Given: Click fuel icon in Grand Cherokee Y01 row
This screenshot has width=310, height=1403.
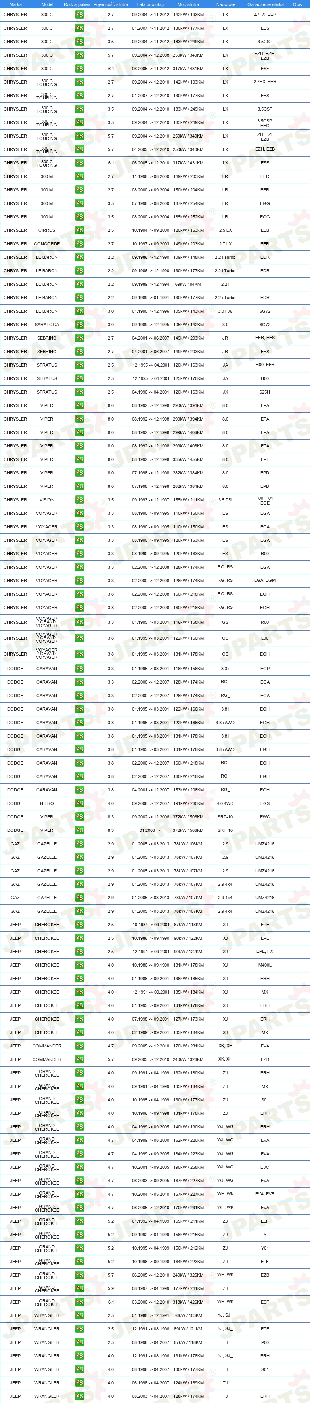Looking at the screenshot, I should tap(80, 1248).
